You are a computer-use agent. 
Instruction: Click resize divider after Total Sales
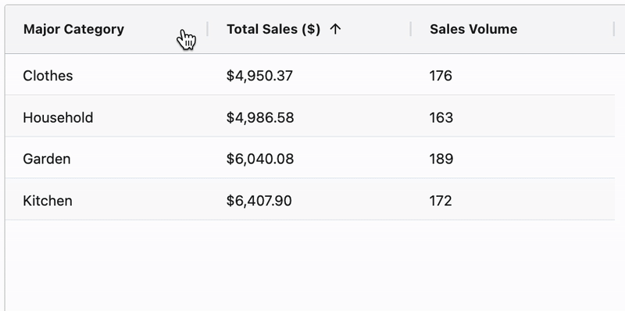point(411,29)
